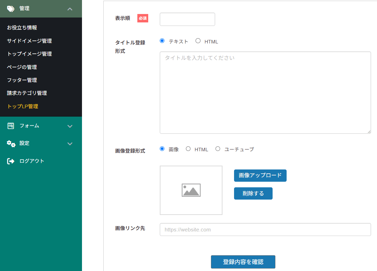This screenshot has height=271, width=377.
Task: Select the ユーチューブ radio option
Action: tap(218, 149)
